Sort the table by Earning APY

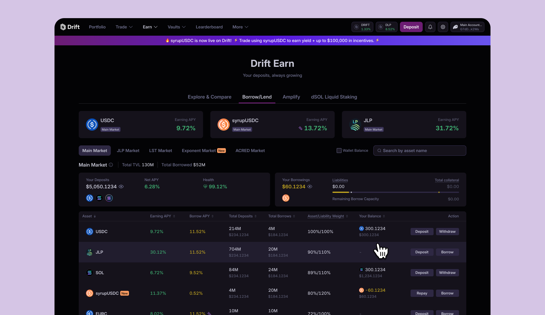(x=163, y=216)
